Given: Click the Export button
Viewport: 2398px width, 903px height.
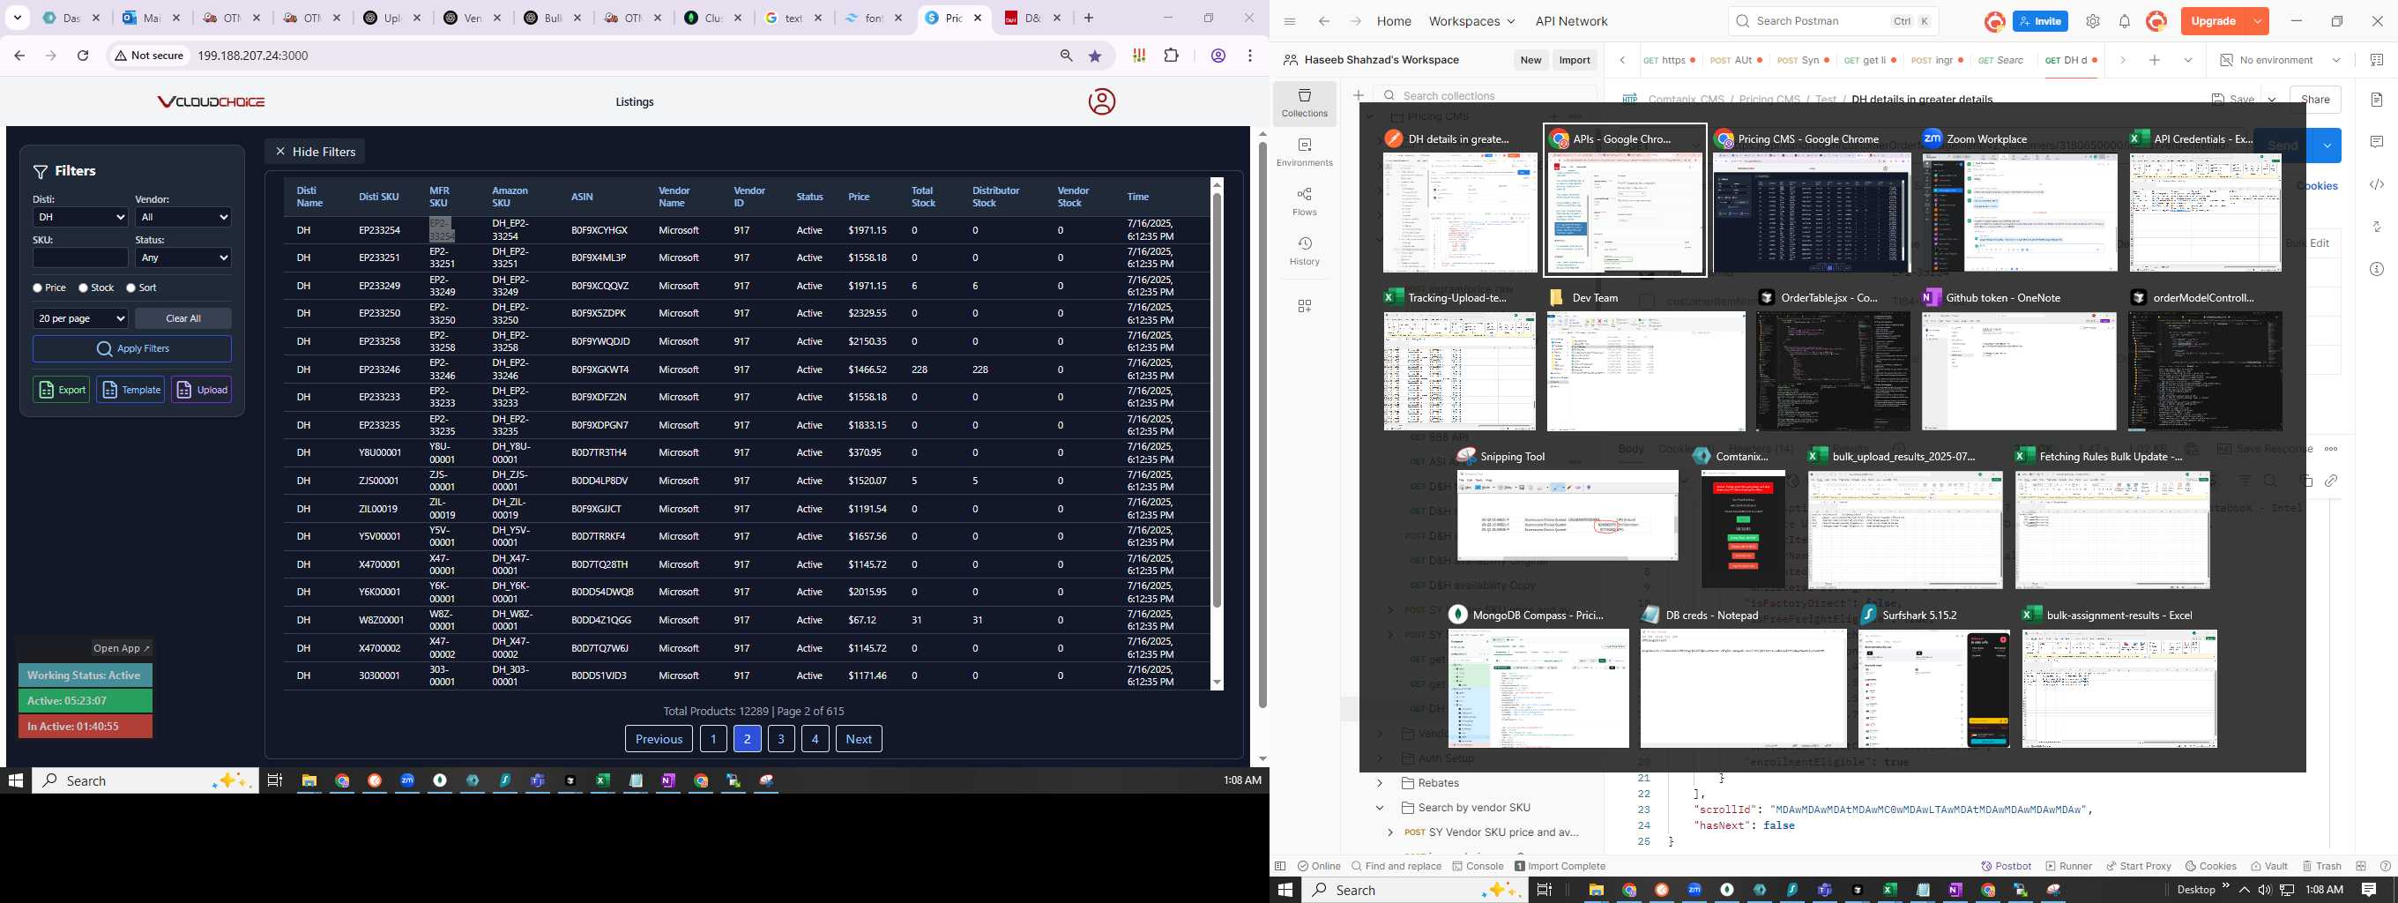Looking at the screenshot, I should 62,390.
